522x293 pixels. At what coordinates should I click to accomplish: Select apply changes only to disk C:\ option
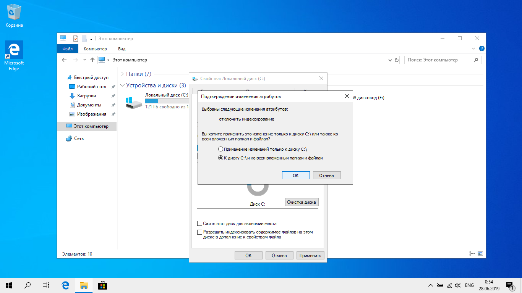coord(220,149)
